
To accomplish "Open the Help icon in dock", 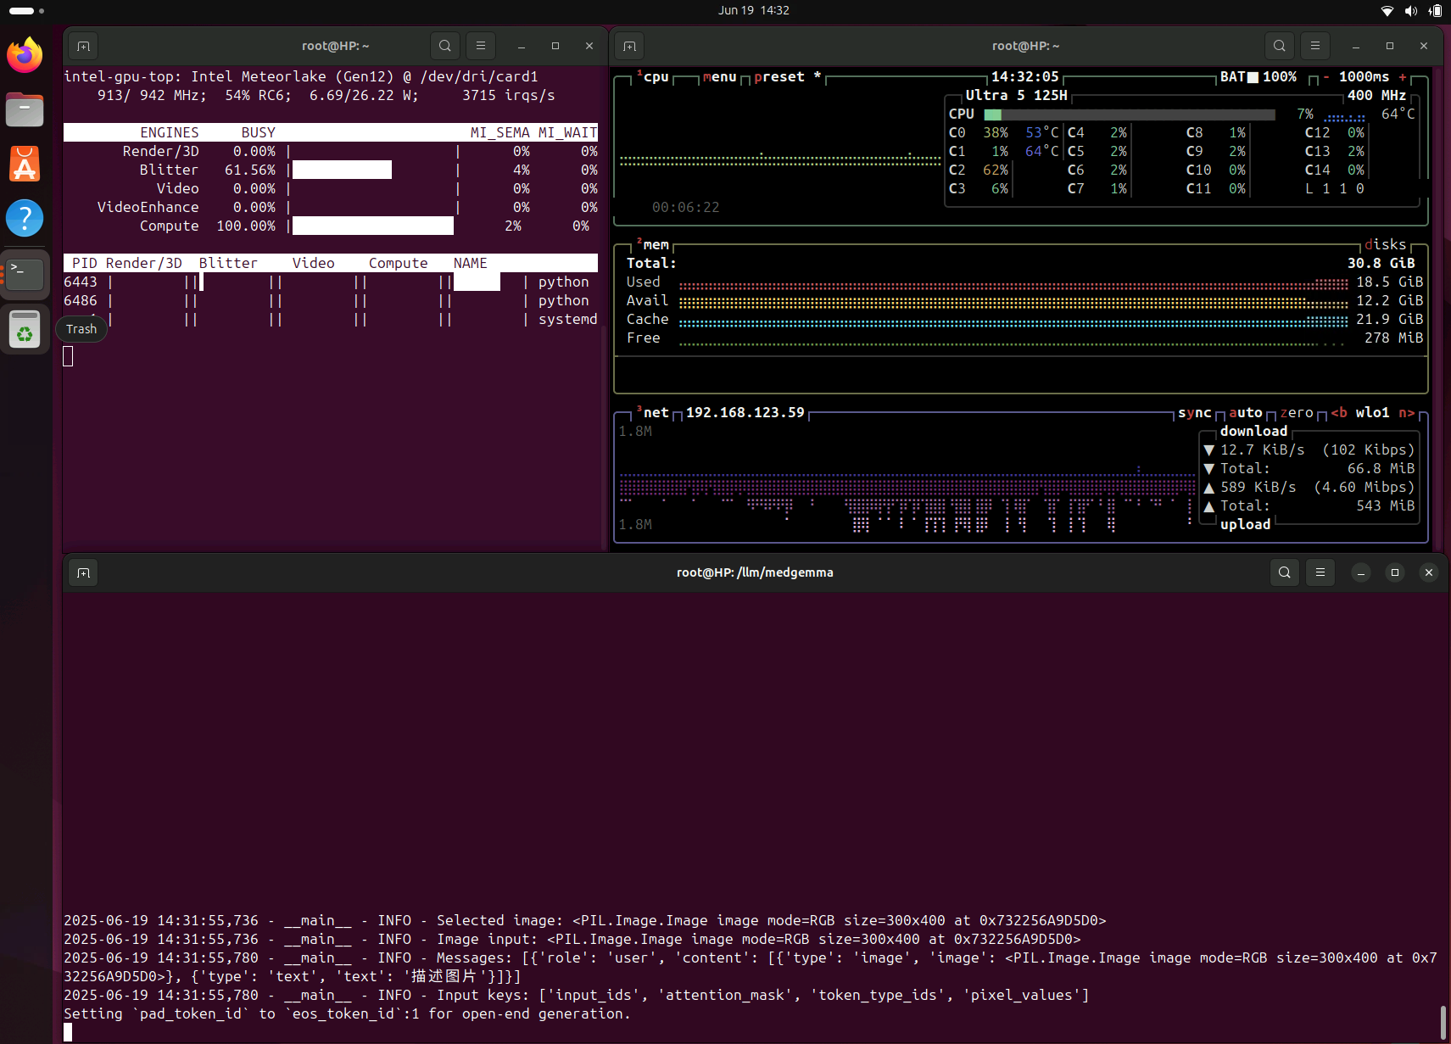I will [25, 218].
